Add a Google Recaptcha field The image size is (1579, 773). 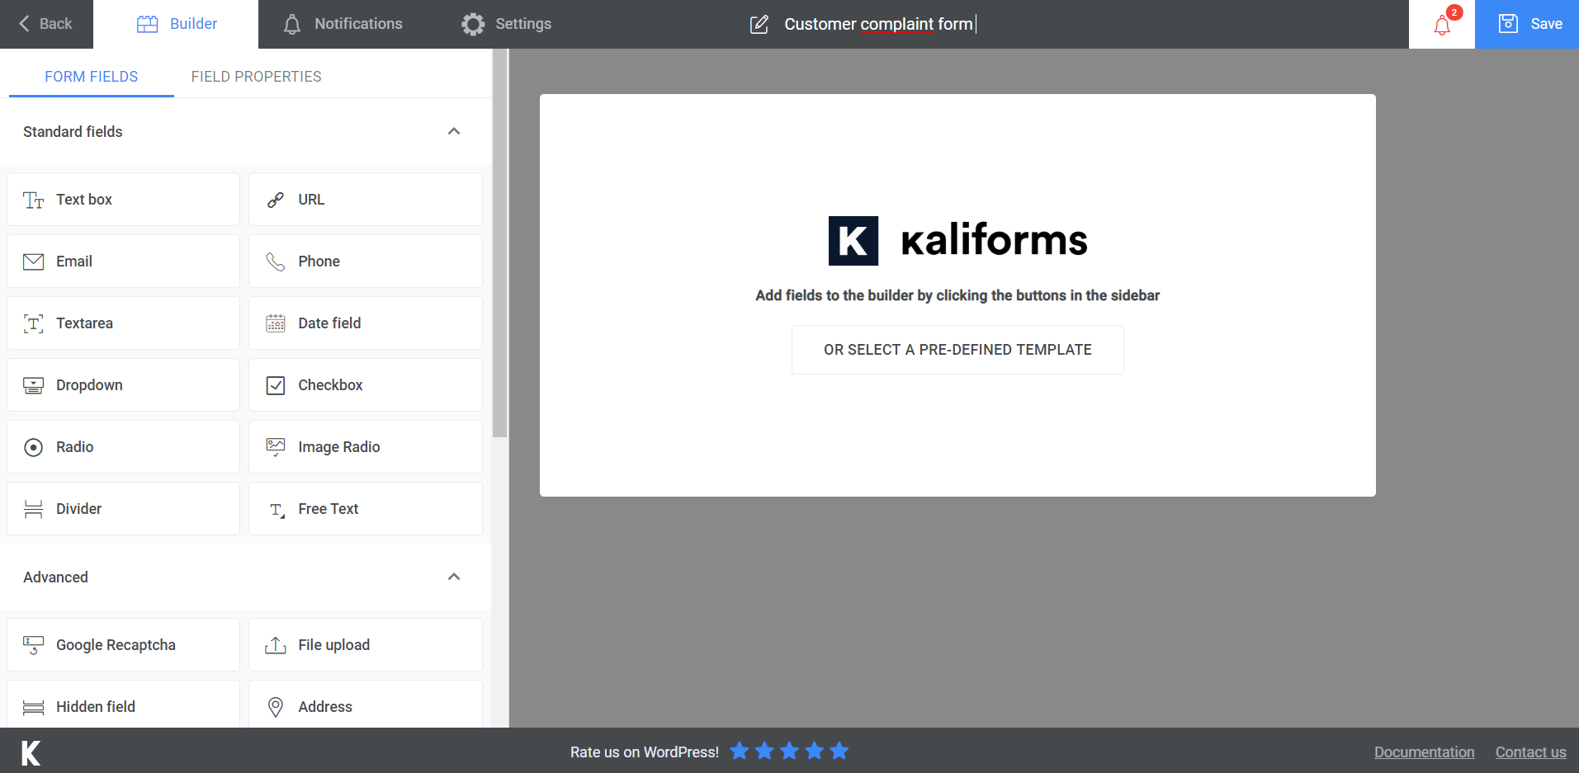123,644
